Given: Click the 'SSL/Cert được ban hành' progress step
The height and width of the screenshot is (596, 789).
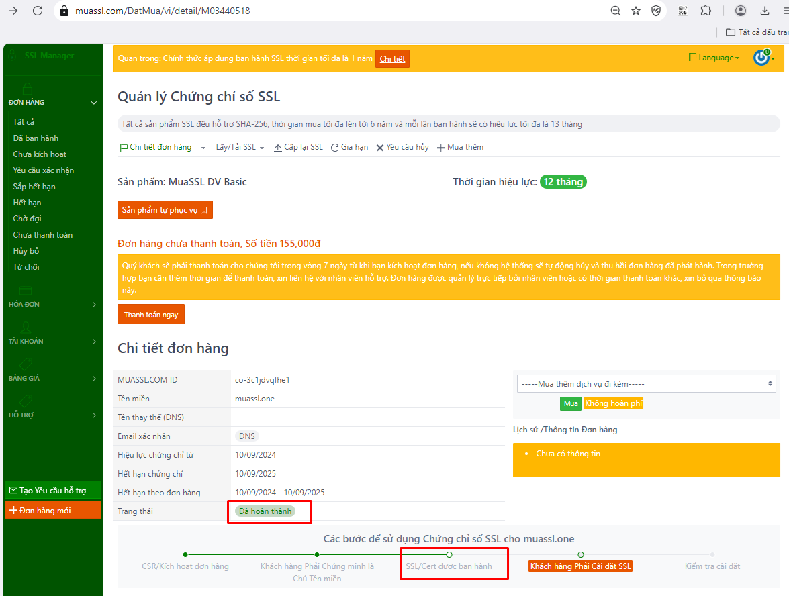Looking at the screenshot, I should click(449, 566).
